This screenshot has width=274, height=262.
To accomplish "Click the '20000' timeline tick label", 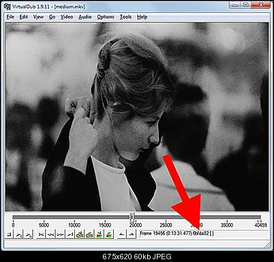I will [136, 225].
